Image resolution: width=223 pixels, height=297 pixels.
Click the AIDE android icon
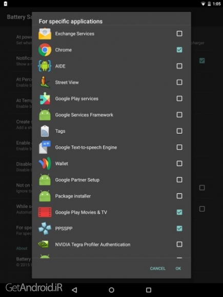click(x=45, y=66)
